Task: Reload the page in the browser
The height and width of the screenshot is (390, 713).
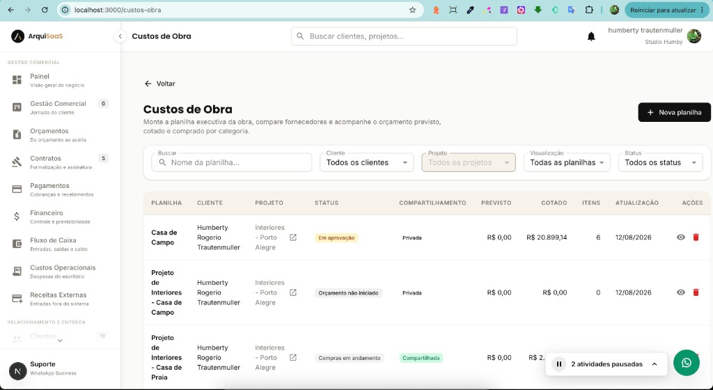Action: [x=45, y=10]
